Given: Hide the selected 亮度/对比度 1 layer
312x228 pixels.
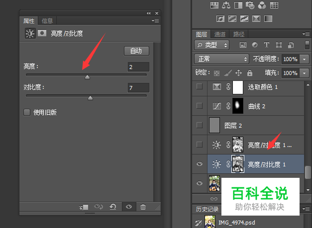Looking at the screenshot, I should click(200, 164).
